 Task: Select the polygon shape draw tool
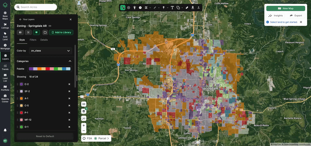tap(146, 8)
